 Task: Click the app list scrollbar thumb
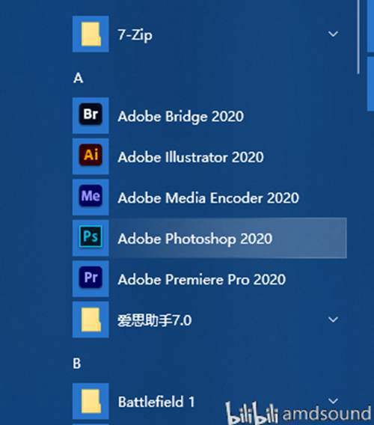pyautogui.click(x=358, y=37)
